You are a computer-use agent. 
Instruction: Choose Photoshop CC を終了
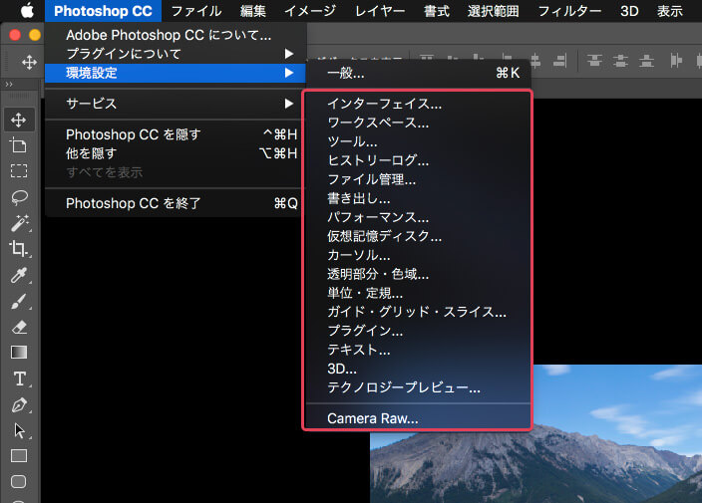point(175,203)
